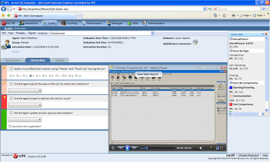Image resolution: width=270 pixels, height=162 pixels.
Task: Collapse the Score By Page section
Action: (231, 51)
